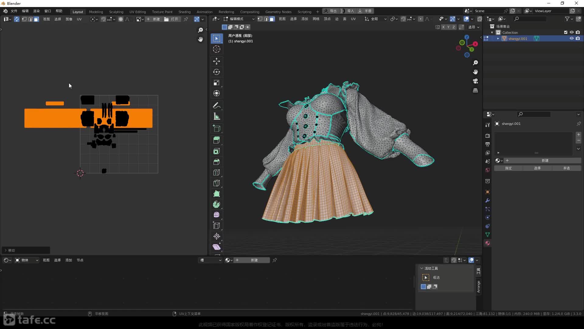This screenshot has width=584, height=329.
Task: Enable face select mode in 3D viewport
Action: 272,19
